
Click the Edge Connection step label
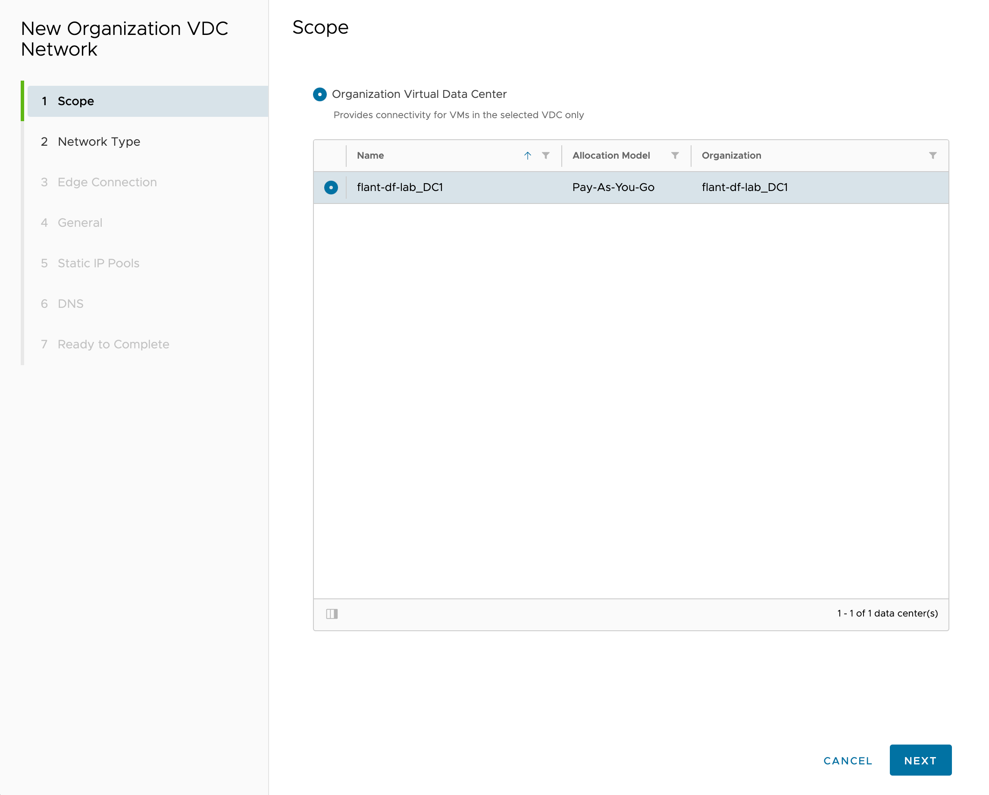tap(107, 182)
